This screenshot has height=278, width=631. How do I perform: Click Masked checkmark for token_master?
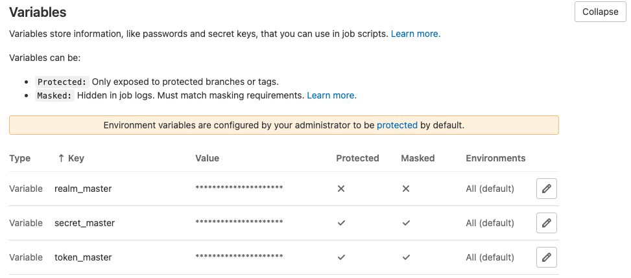(406, 257)
